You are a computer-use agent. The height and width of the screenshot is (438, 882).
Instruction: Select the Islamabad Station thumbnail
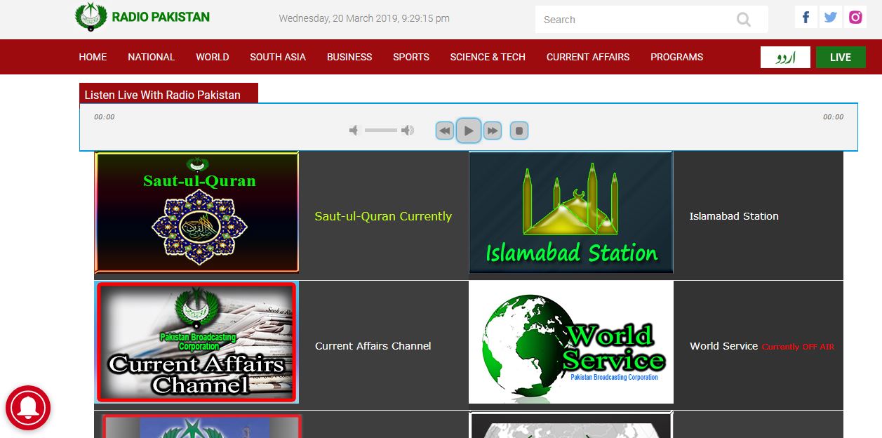(571, 212)
